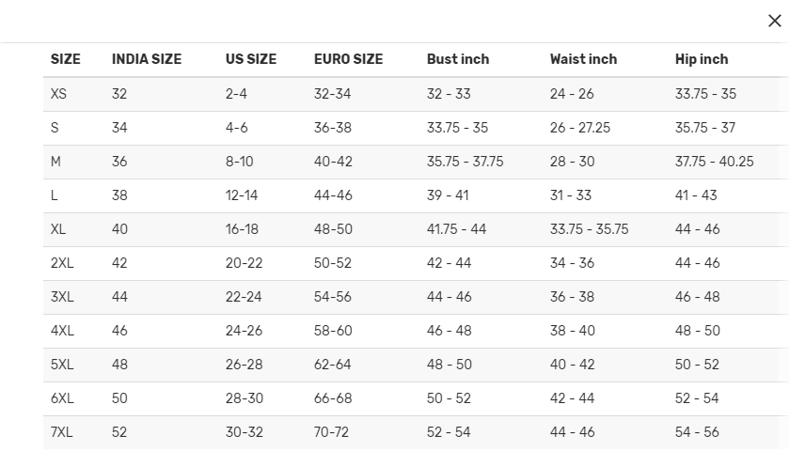Click waist value 33.75 - 35.75

pos(589,229)
